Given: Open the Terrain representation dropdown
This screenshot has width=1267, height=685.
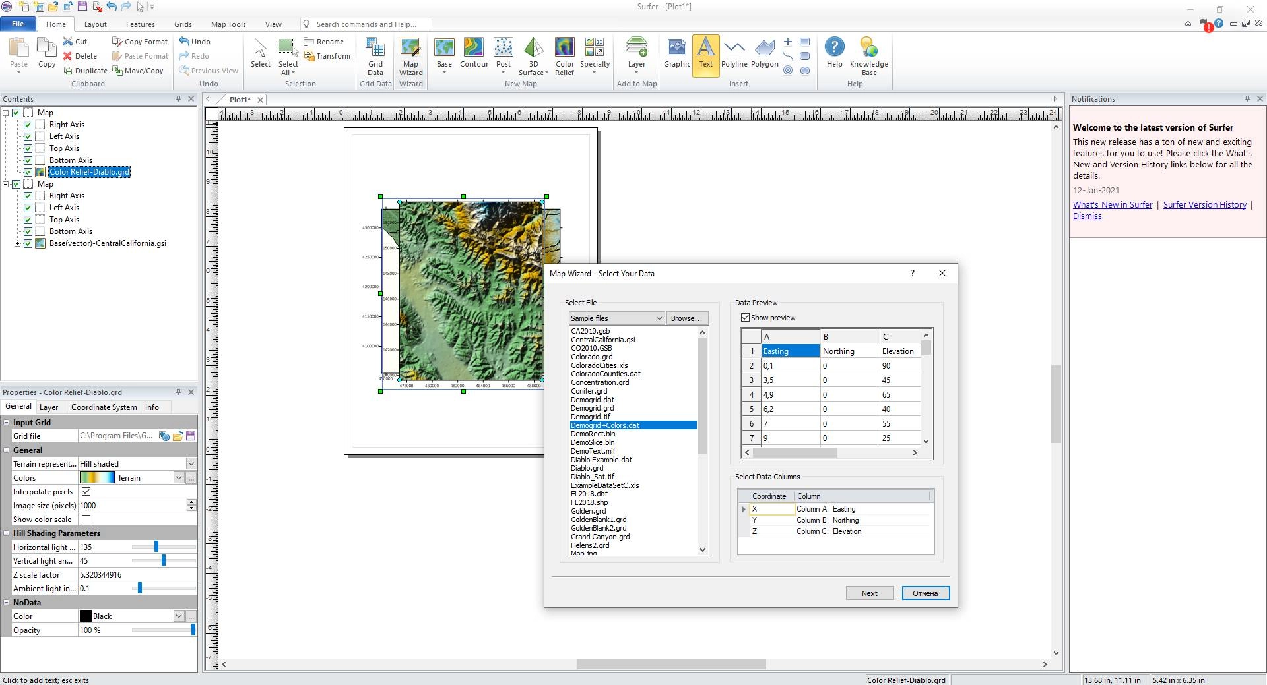Looking at the screenshot, I should tap(191, 464).
